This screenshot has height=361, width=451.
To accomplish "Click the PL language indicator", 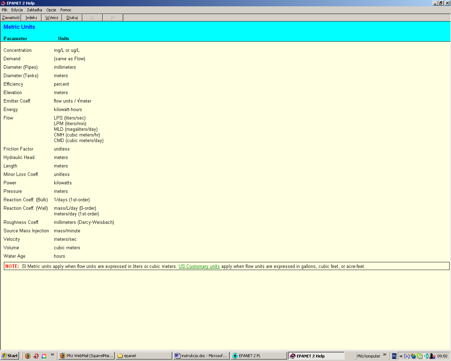I will (x=394, y=356).
